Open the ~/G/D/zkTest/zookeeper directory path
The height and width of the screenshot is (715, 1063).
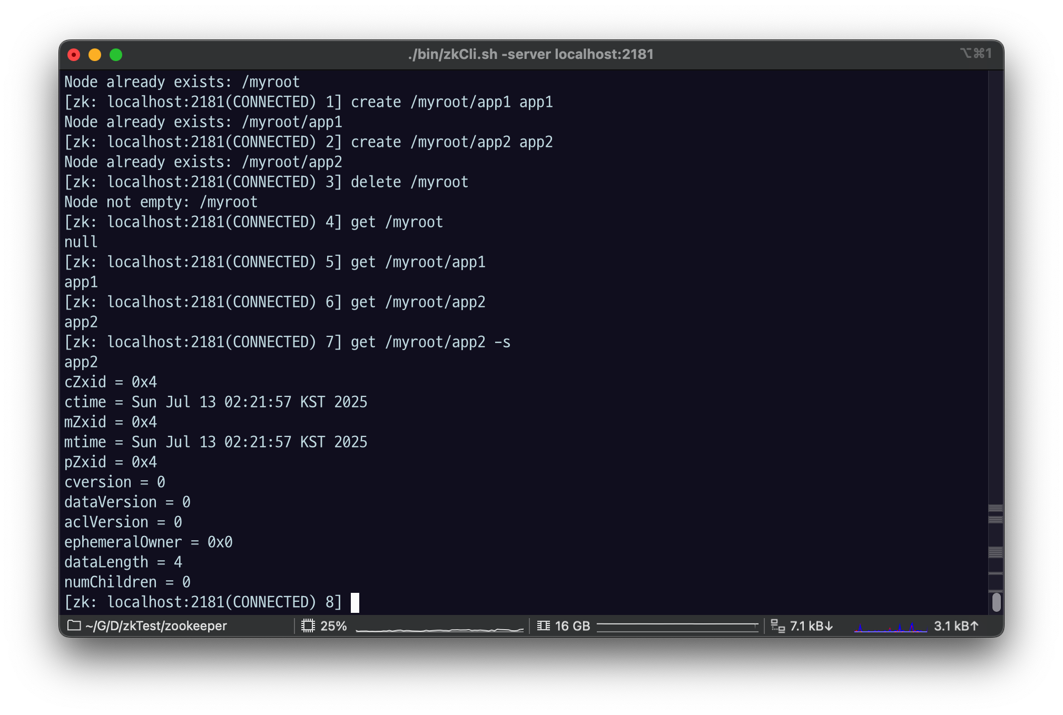pyautogui.click(x=156, y=626)
